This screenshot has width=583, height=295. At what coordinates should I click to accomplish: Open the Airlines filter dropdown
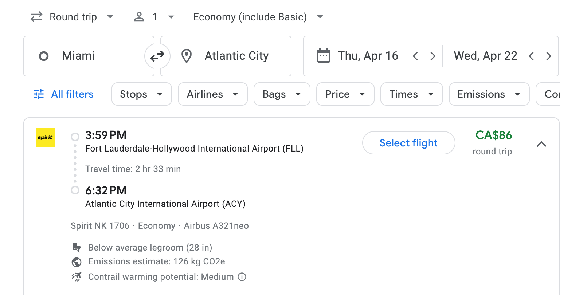(213, 94)
